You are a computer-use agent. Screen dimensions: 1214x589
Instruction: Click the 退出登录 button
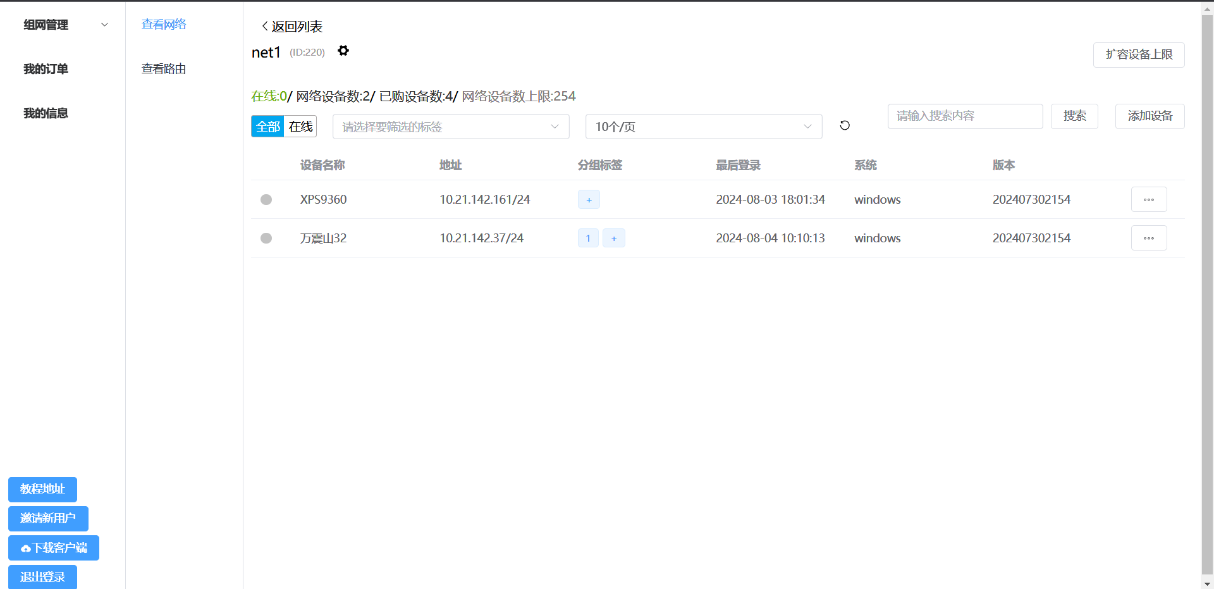point(42,577)
